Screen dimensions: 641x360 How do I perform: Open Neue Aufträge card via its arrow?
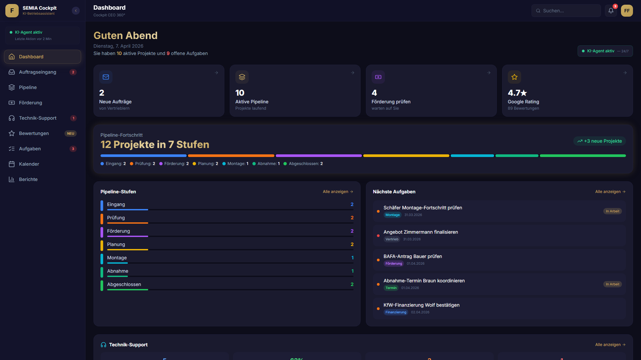216,73
